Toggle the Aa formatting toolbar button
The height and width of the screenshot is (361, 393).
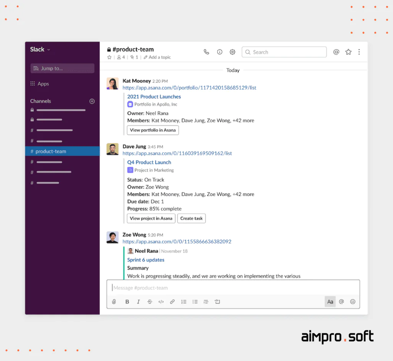pyautogui.click(x=330, y=302)
